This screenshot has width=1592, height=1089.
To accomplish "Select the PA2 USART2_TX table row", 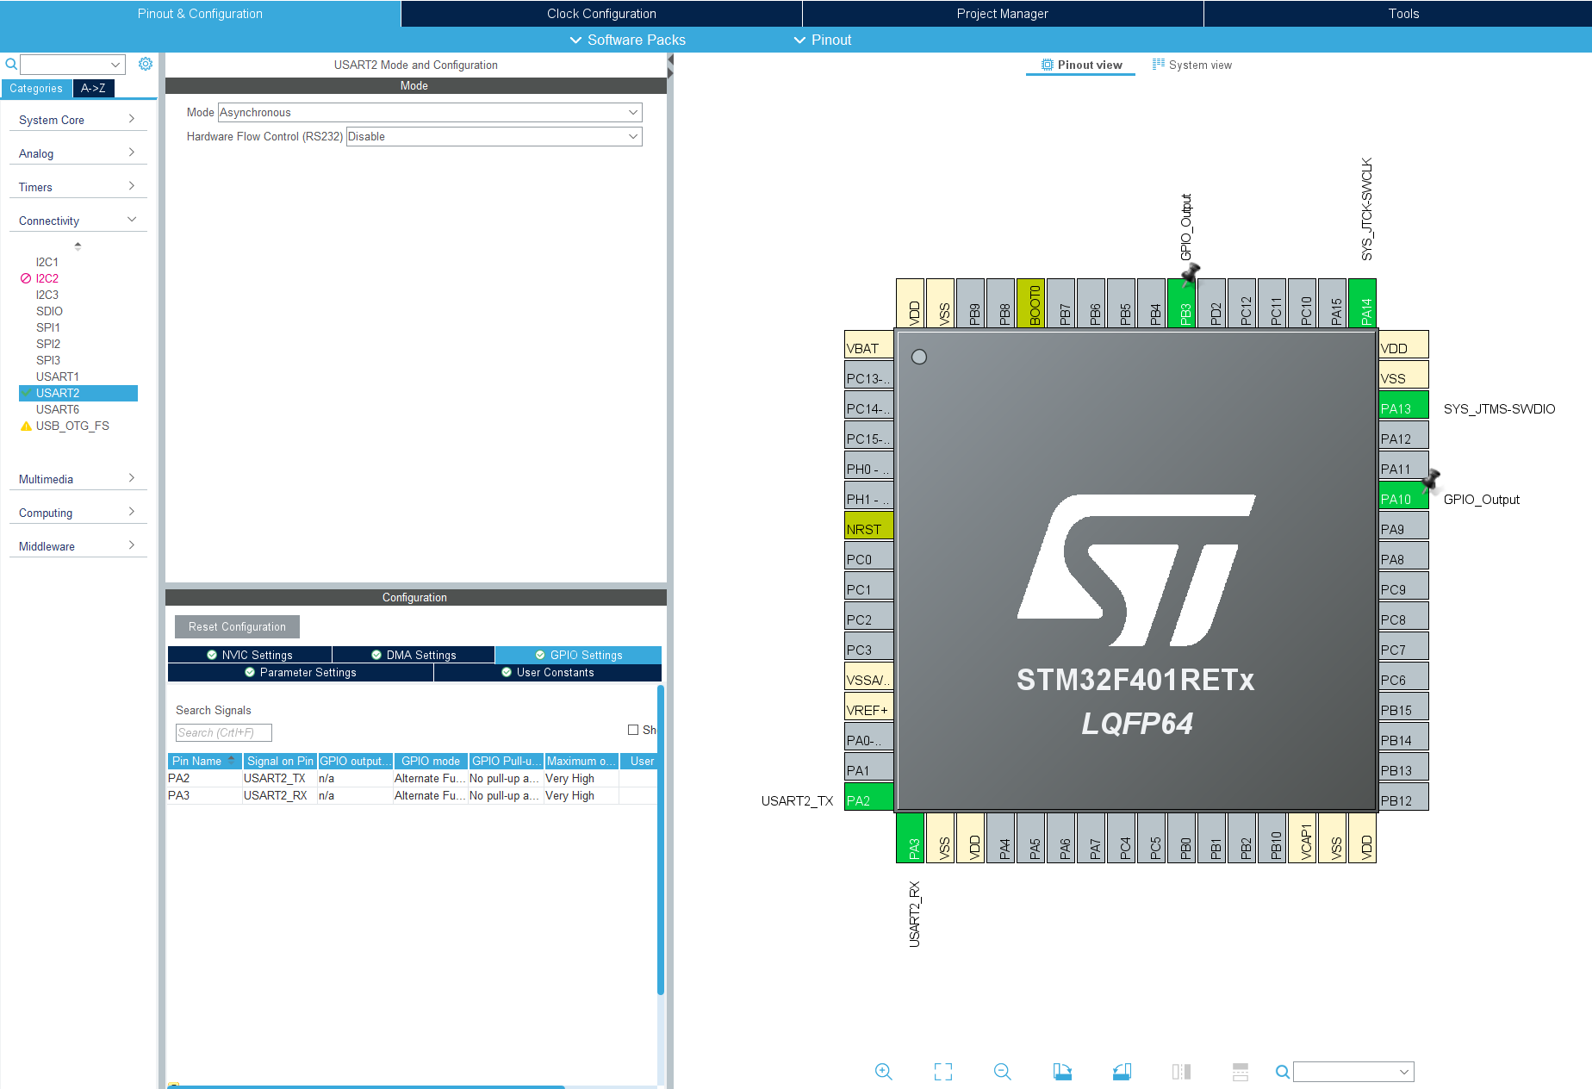I will click(x=412, y=778).
